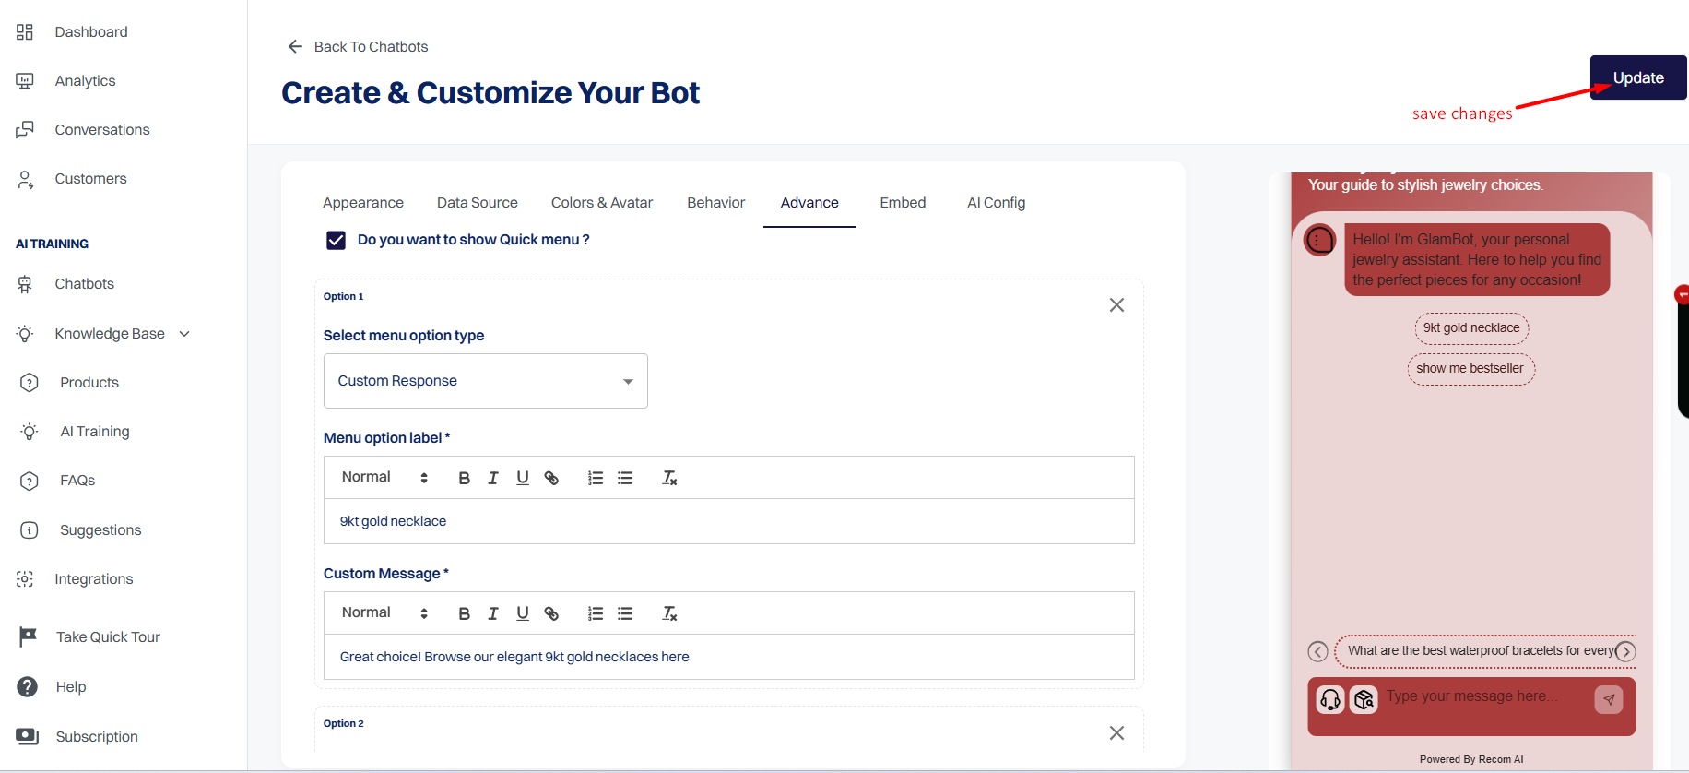
Task: Click previous suggestion arrow in chat preview
Action: point(1318,652)
